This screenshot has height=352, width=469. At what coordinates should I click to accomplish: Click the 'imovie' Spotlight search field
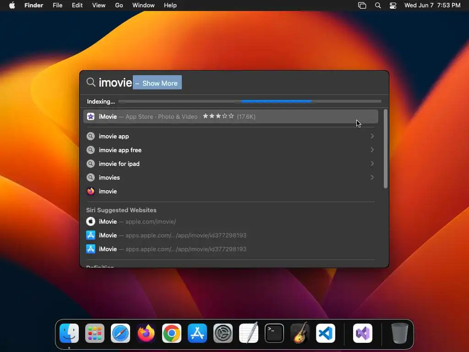coord(234,82)
